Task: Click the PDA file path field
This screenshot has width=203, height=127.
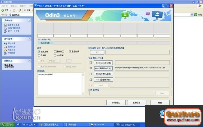Action: coord(142,68)
